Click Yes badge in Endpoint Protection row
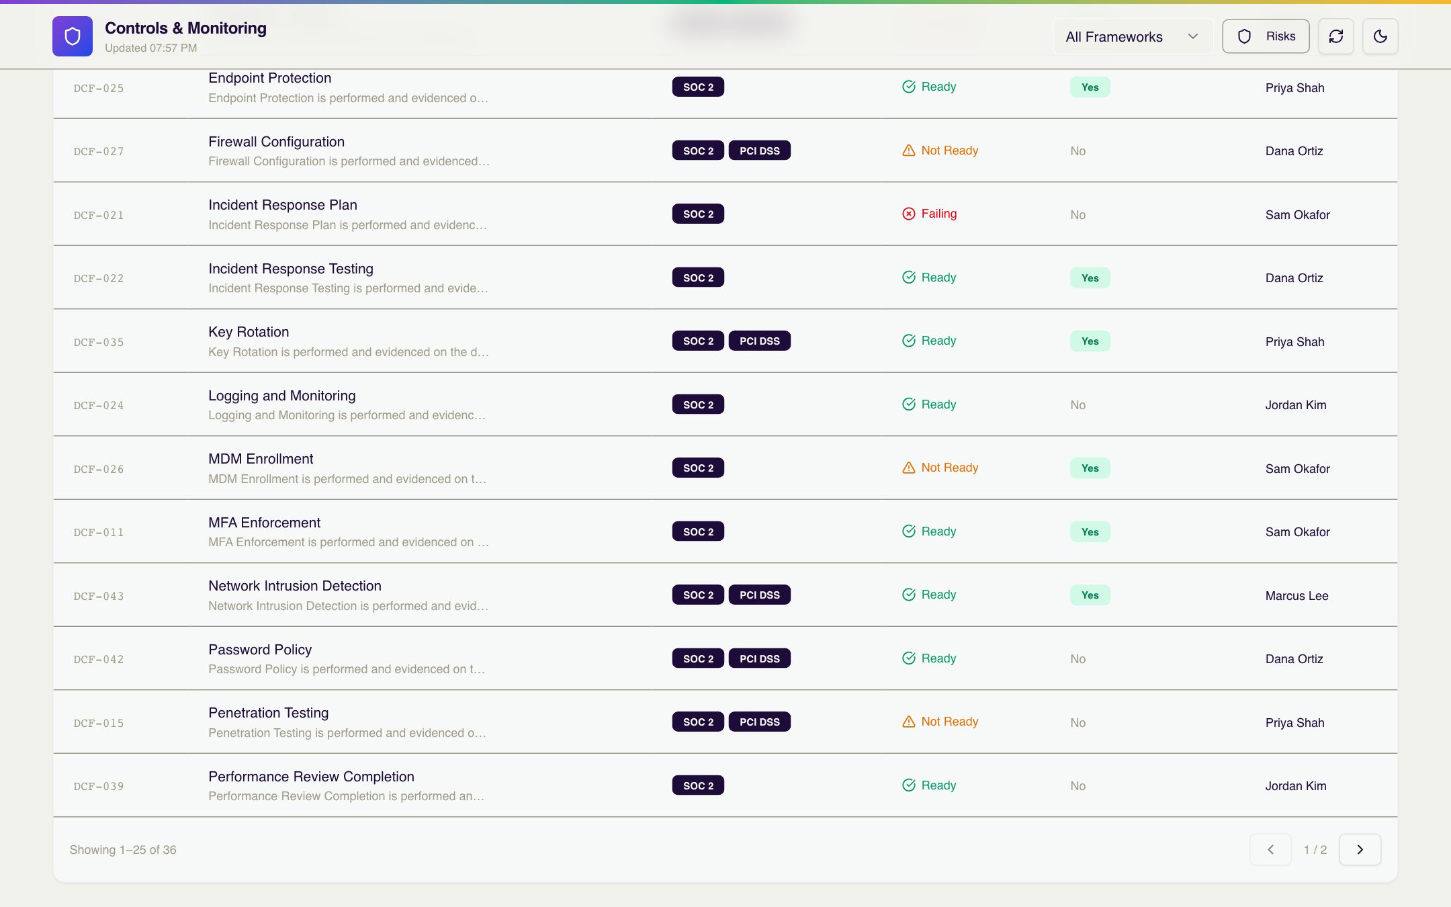 [1090, 87]
